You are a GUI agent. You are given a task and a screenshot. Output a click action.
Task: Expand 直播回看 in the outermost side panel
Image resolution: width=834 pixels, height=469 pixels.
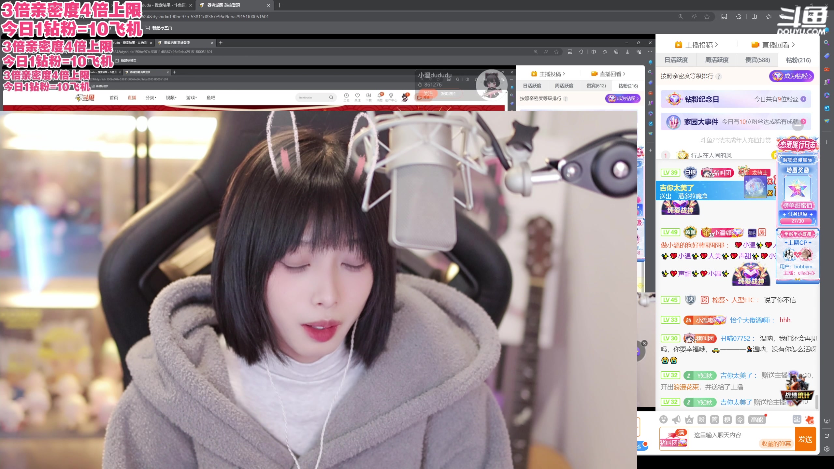pyautogui.click(x=773, y=45)
